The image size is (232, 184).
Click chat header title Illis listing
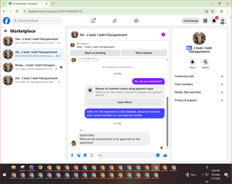pyautogui.click(x=103, y=35)
